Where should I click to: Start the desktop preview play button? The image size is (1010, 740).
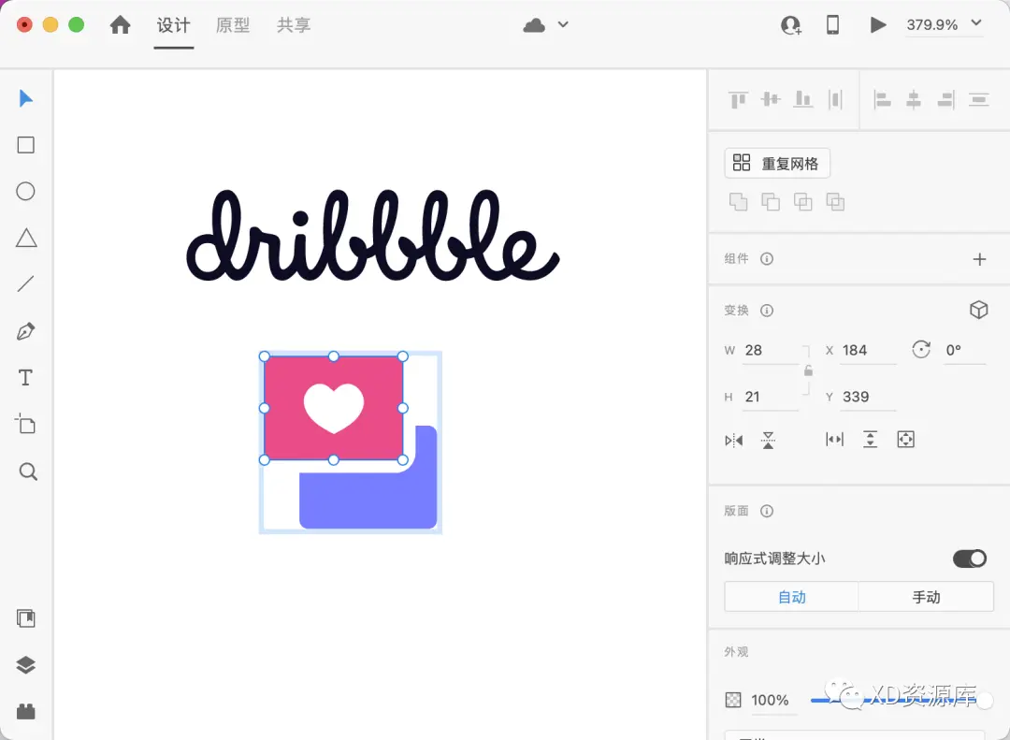pos(877,25)
